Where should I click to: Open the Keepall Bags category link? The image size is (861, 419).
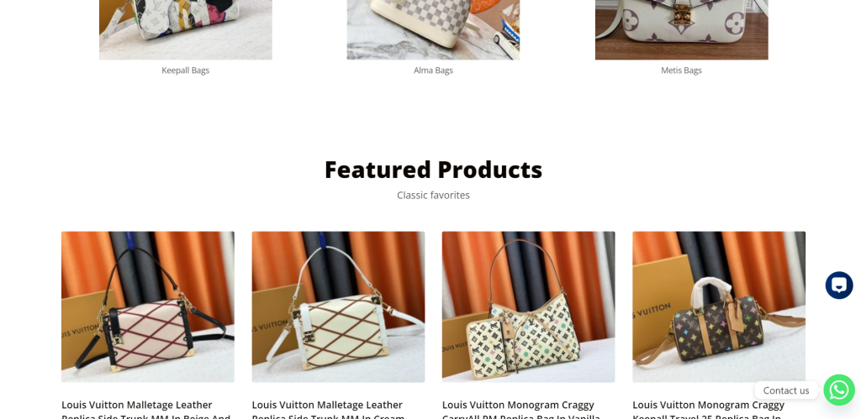click(x=186, y=71)
